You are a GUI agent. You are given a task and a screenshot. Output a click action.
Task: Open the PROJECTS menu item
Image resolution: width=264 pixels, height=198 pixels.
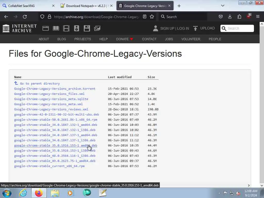pos(83,39)
